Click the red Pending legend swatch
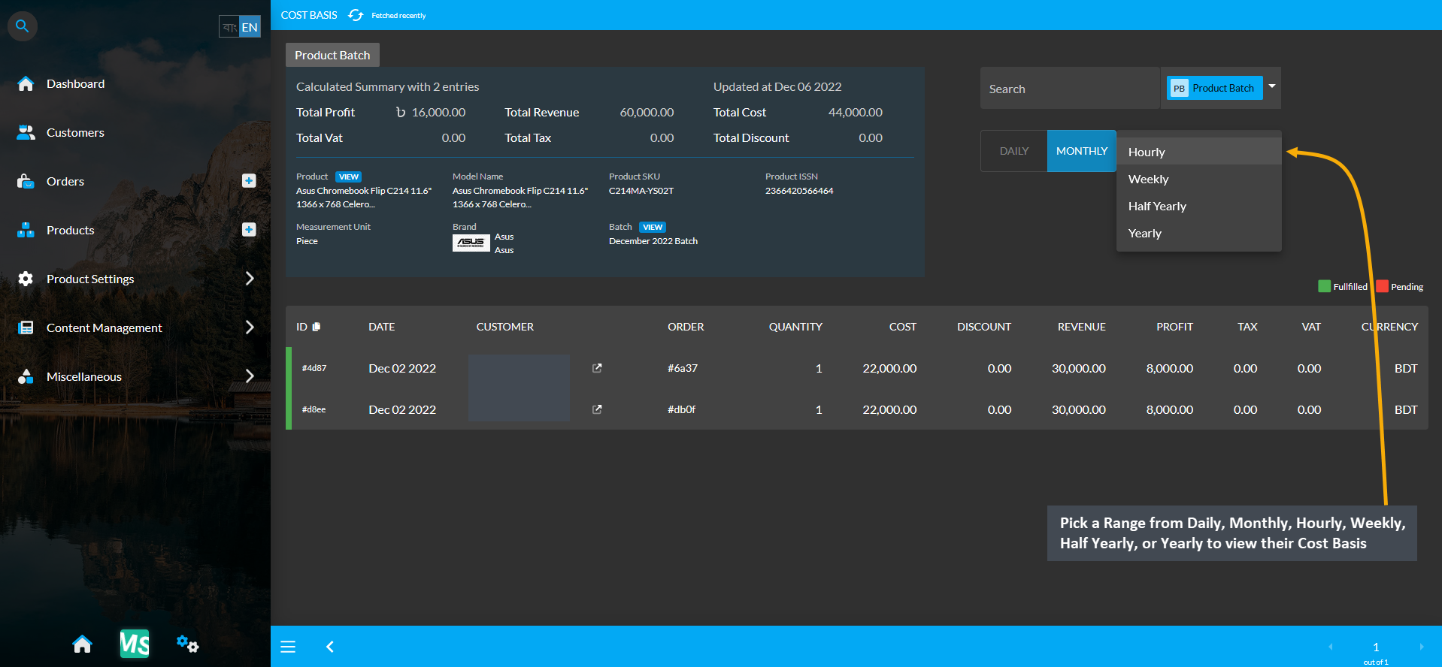Screen dimensions: 1442x667 (x=1382, y=286)
